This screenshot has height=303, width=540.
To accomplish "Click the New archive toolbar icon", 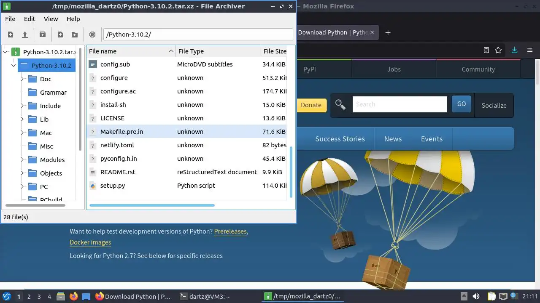I will click(11, 35).
